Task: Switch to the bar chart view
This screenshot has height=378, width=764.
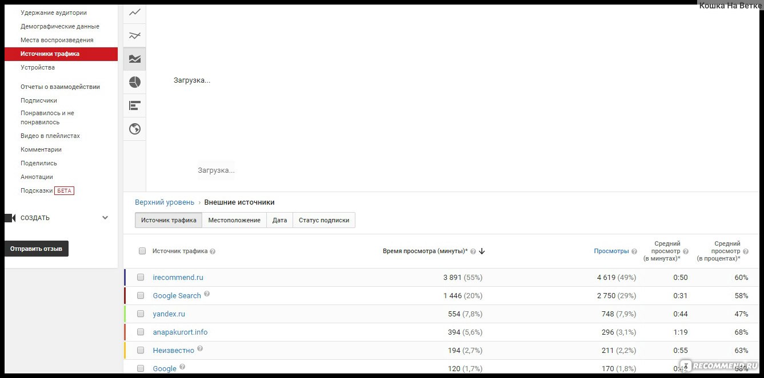Action: tap(135, 105)
